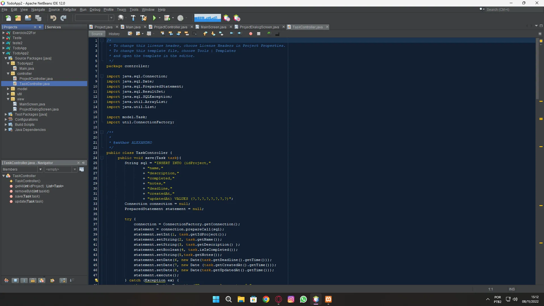Click the Debug Project icon
Image resolution: width=544 pixels, height=306 pixels.
pos(167,18)
